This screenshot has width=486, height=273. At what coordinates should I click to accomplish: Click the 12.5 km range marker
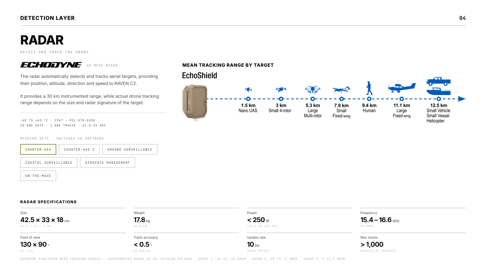pyautogui.click(x=438, y=99)
